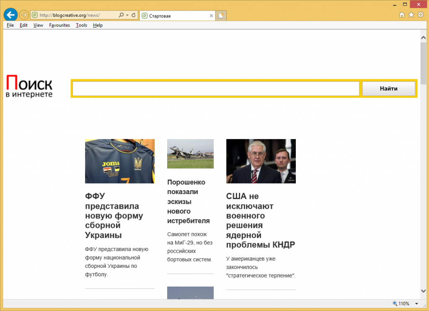Click the scrollbar down arrow
This screenshot has height=311, width=429.
(x=423, y=291)
